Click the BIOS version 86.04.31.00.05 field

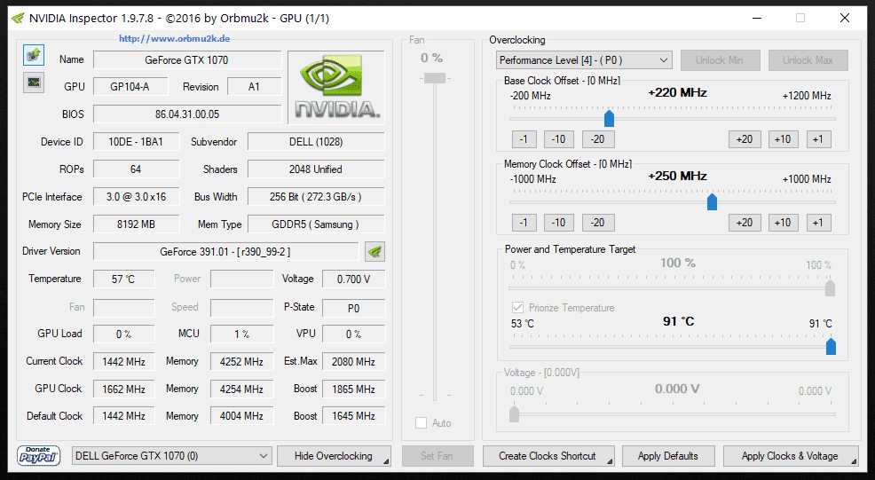187,114
